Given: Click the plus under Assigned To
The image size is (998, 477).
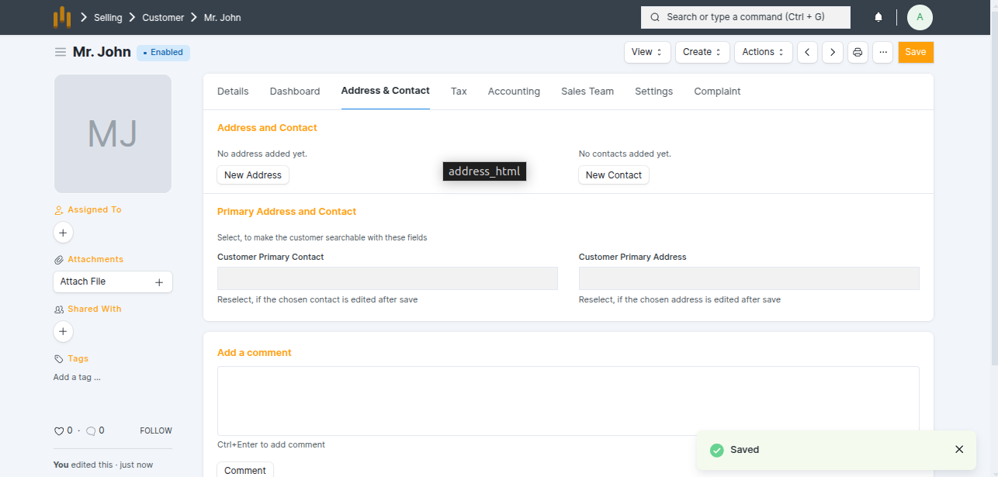Looking at the screenshot, I should click(x=64, y=232).
